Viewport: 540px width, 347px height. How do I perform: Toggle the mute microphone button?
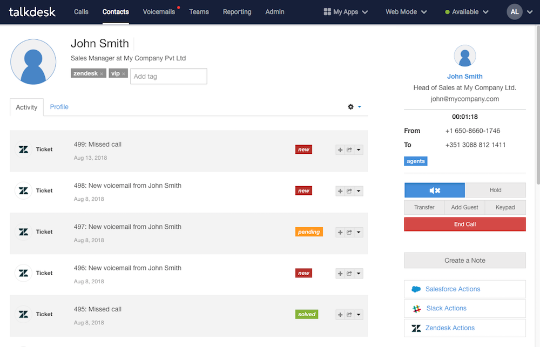coord(434,190)
